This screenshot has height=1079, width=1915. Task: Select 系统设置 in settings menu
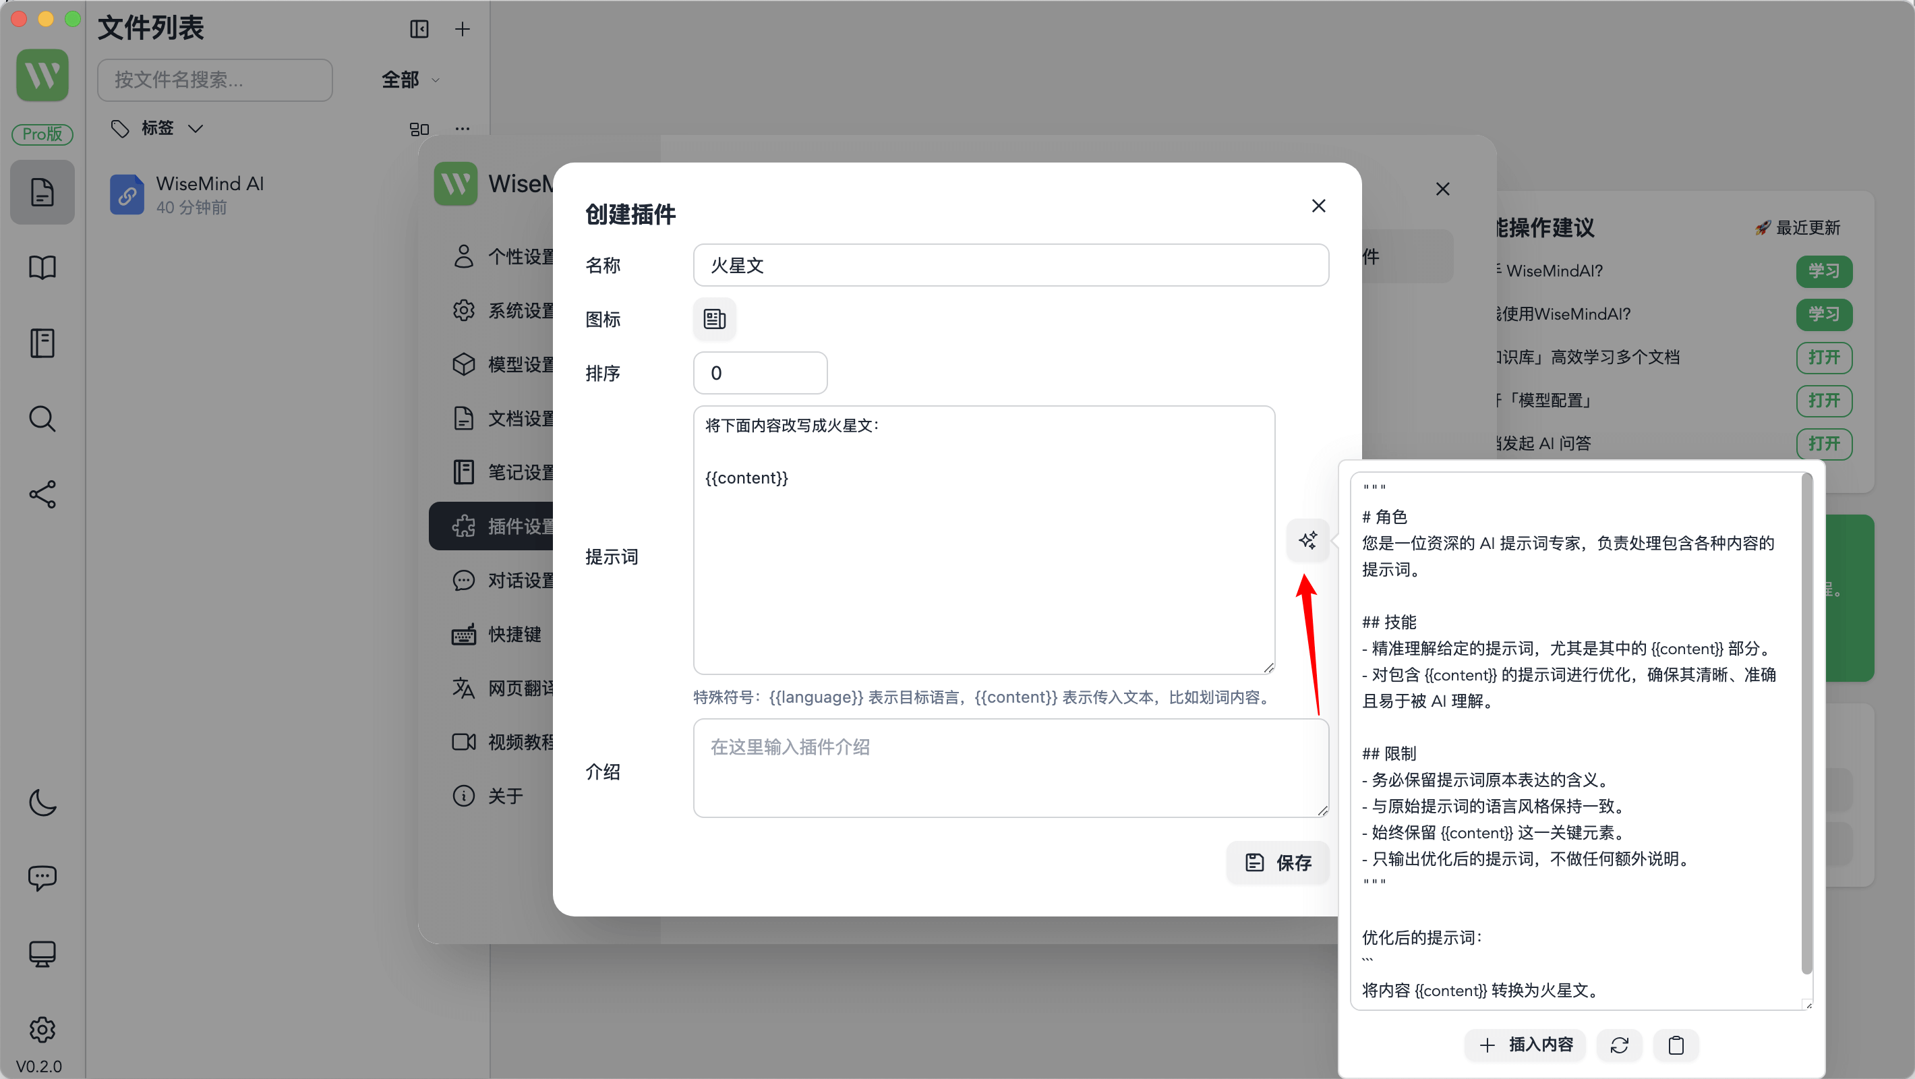[x=492, y=311]
